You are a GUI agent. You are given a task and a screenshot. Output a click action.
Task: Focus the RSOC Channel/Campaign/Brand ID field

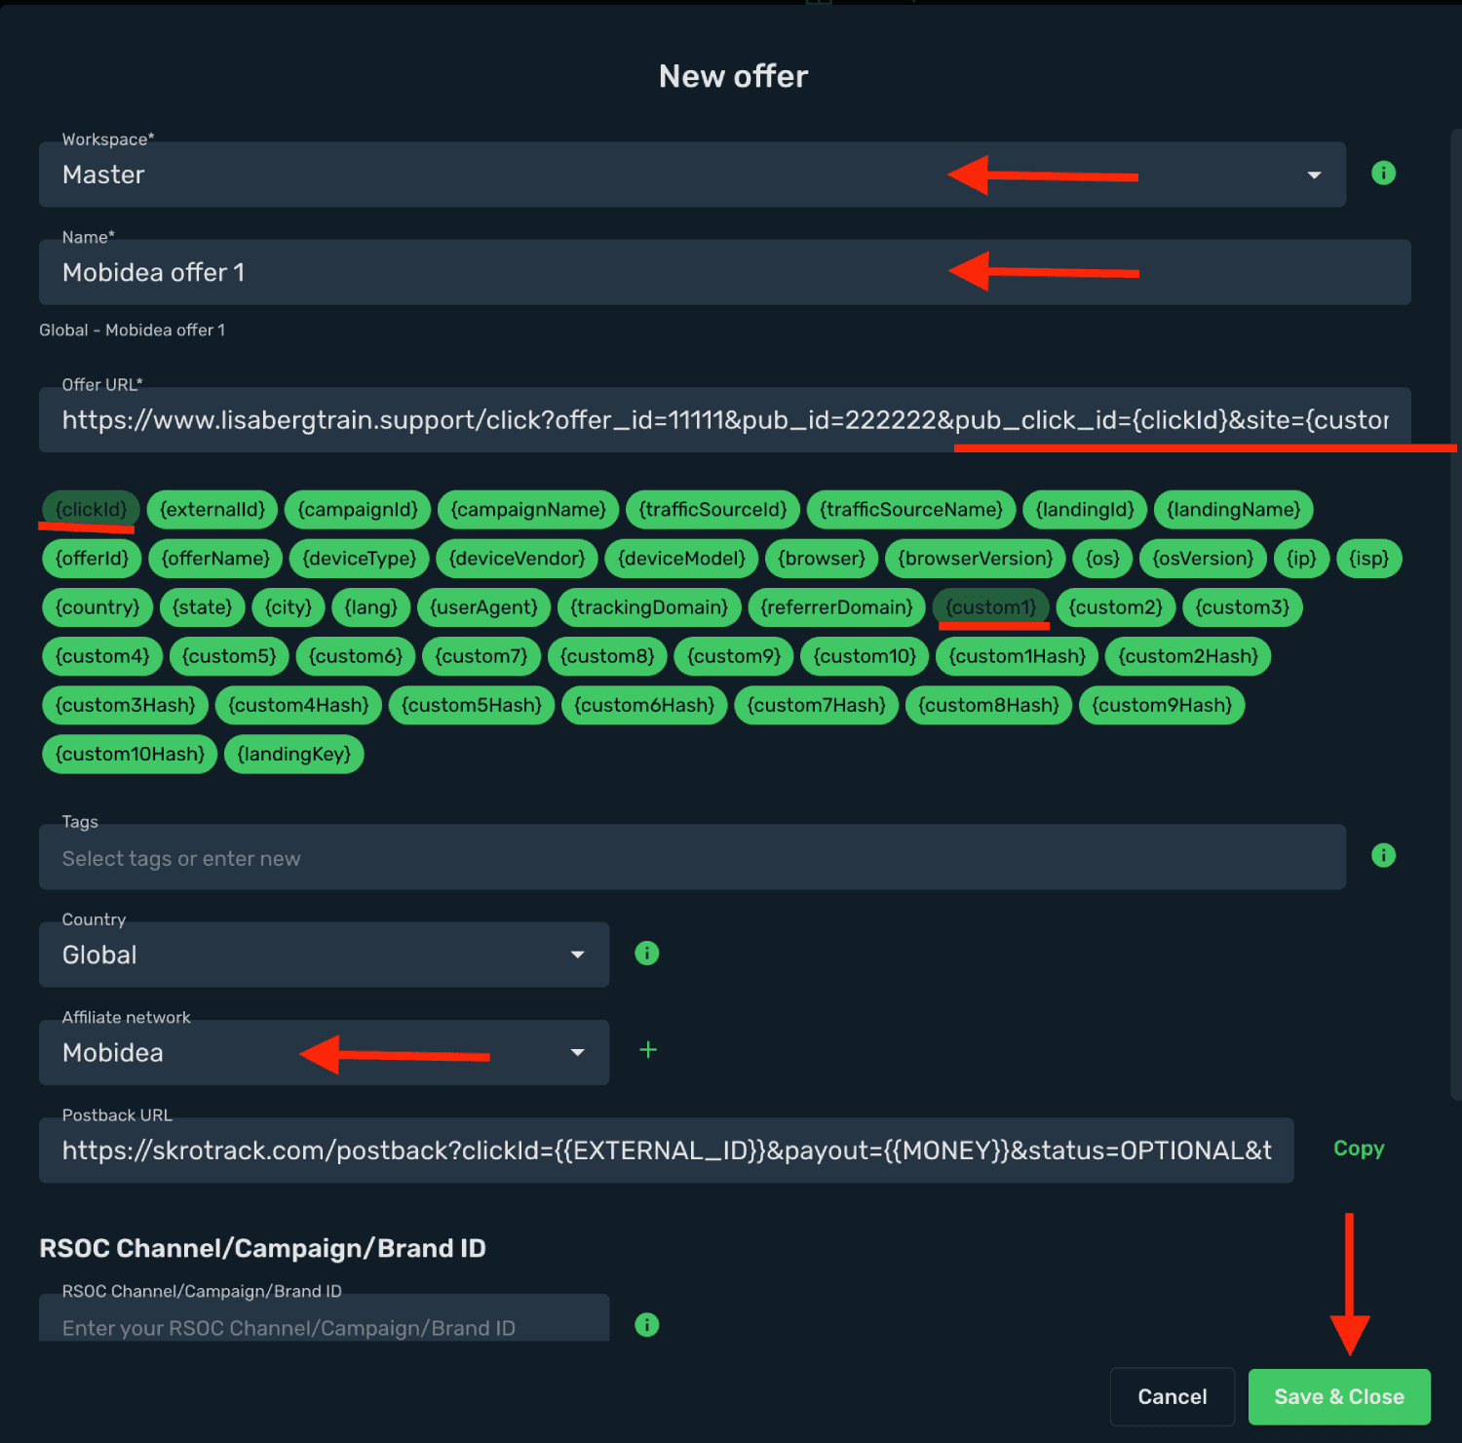[324, 1318]
